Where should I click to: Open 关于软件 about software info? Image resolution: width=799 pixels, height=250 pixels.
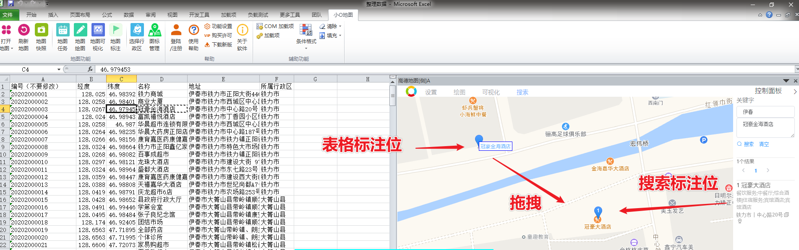(x=242, y=37)
